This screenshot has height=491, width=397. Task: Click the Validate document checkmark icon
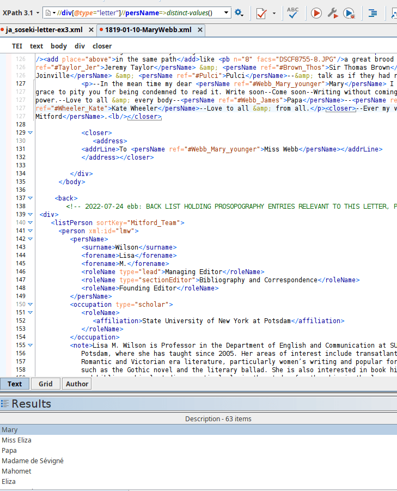[261, 13]
